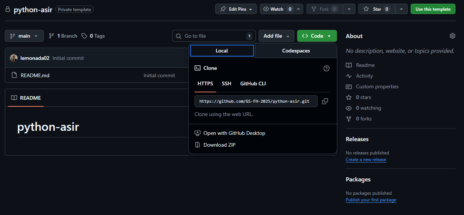Select the SSH clone tab
Image resolution: width=464 pixels, height=215 pixels.
[226, 83]
